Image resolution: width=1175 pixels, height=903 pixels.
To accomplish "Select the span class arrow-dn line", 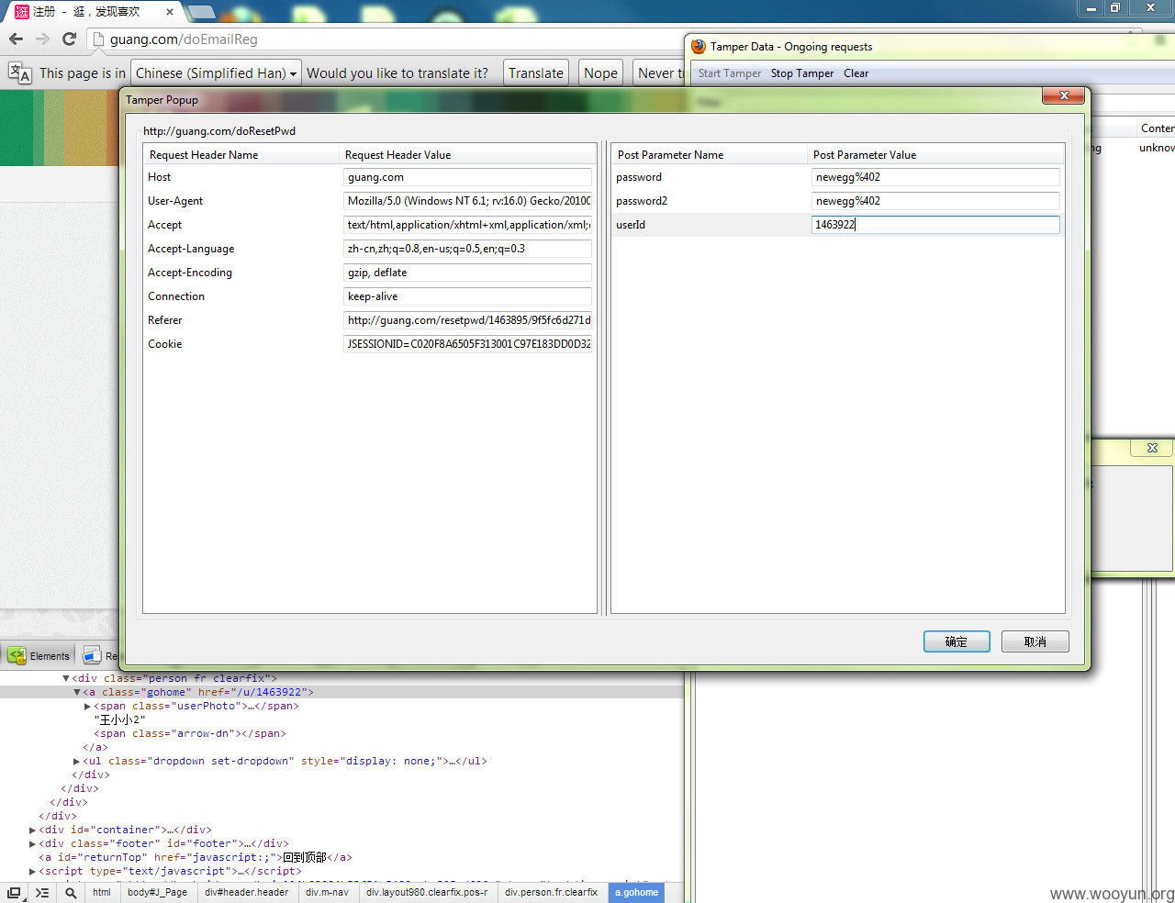I will 190,733.
